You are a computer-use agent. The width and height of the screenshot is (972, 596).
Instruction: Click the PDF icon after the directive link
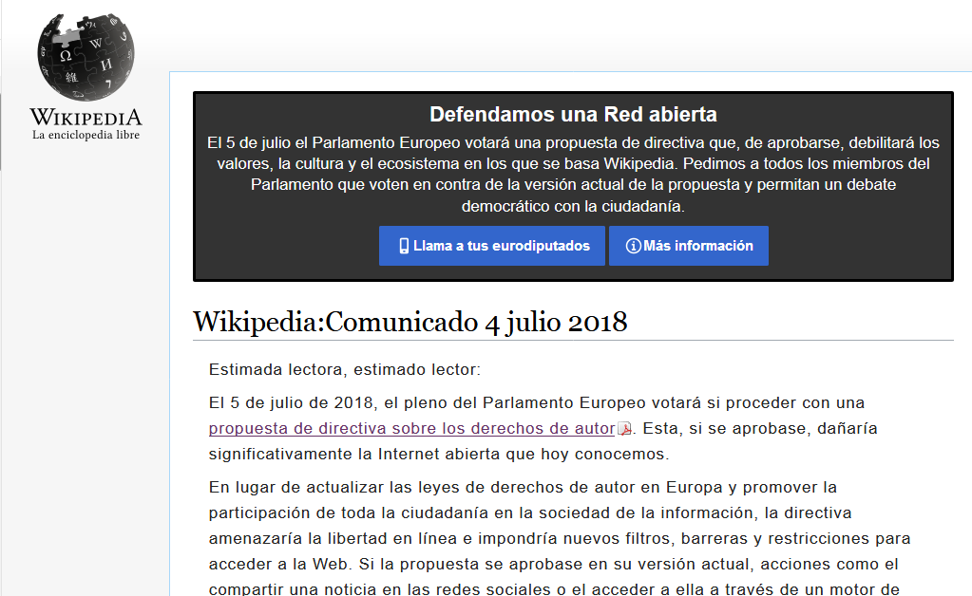click(x=625, y=429)
